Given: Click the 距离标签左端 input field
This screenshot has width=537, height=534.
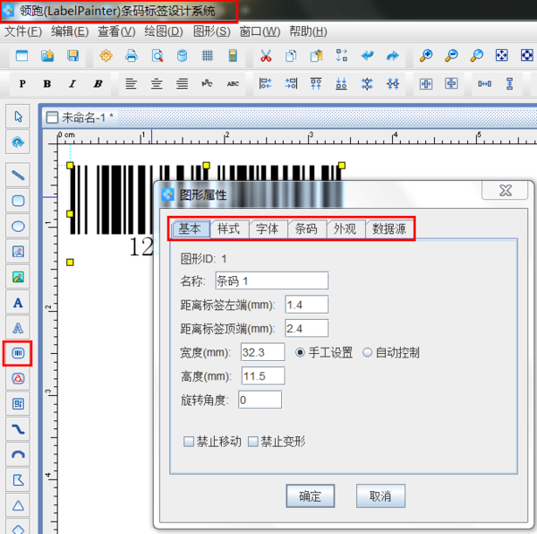Looking at the screenshot, I should (307, 305).
